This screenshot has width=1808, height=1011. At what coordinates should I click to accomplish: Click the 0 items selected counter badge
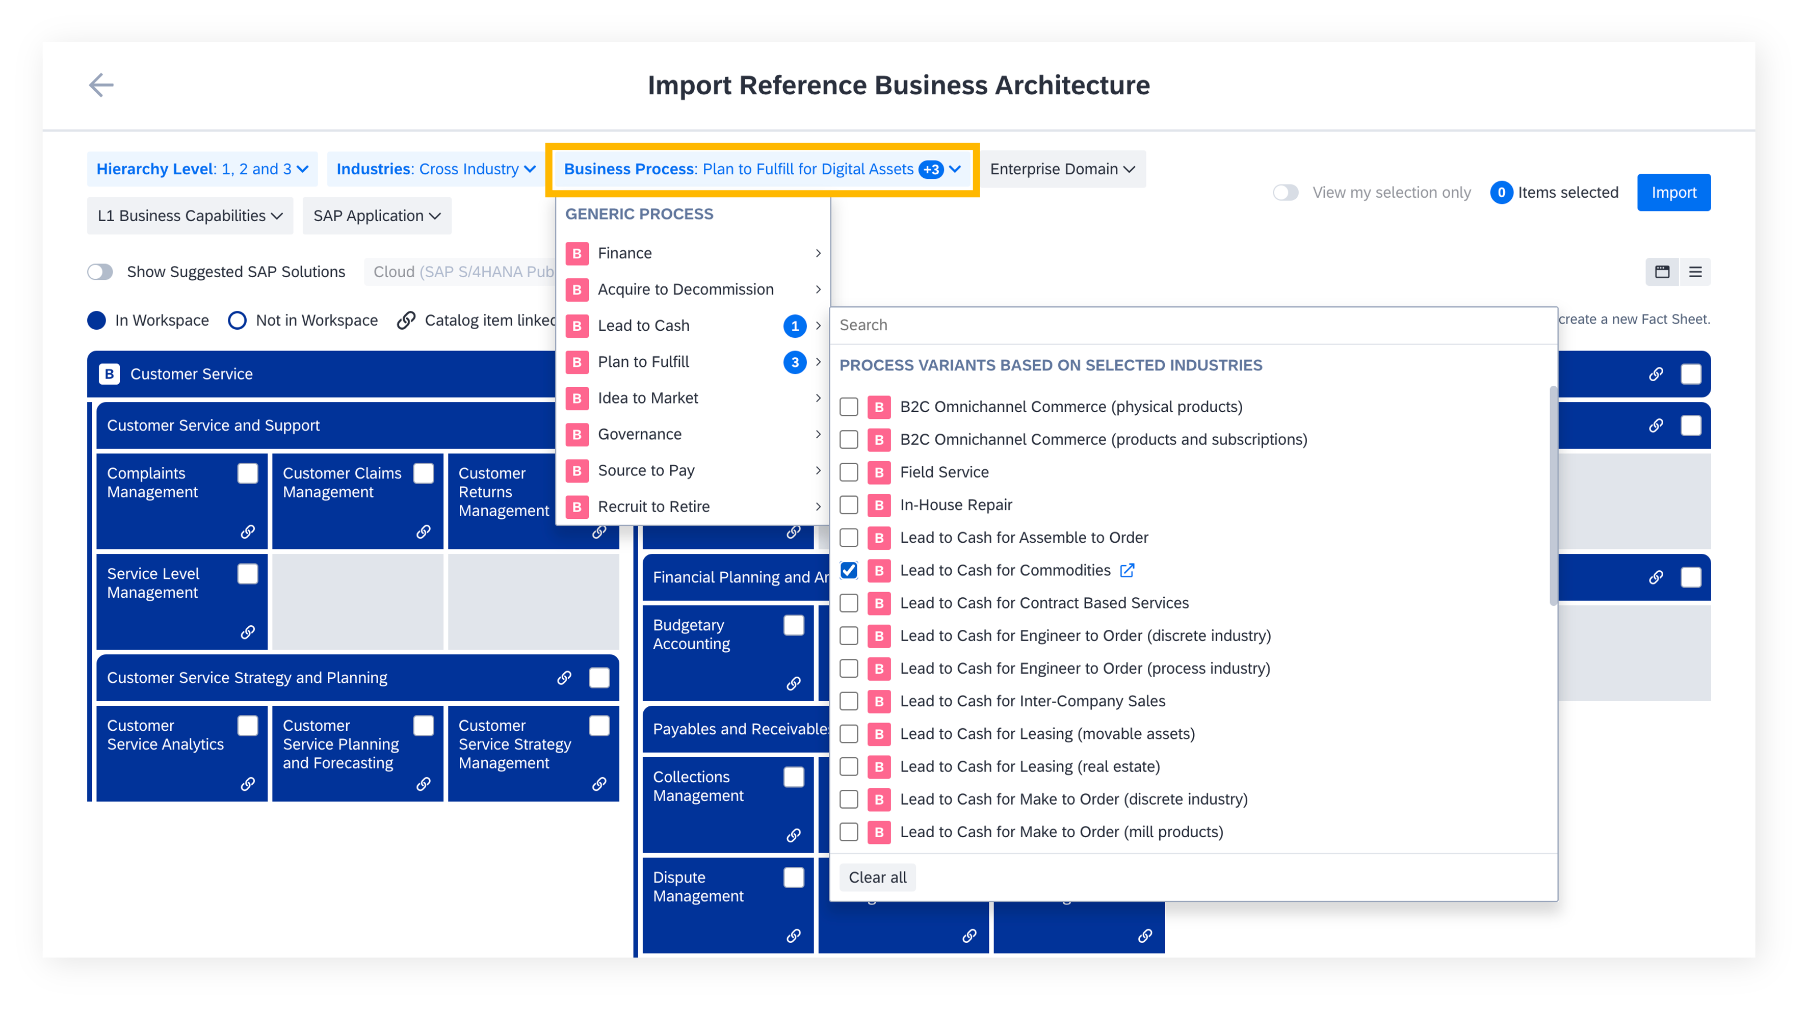coord(1501,192)
